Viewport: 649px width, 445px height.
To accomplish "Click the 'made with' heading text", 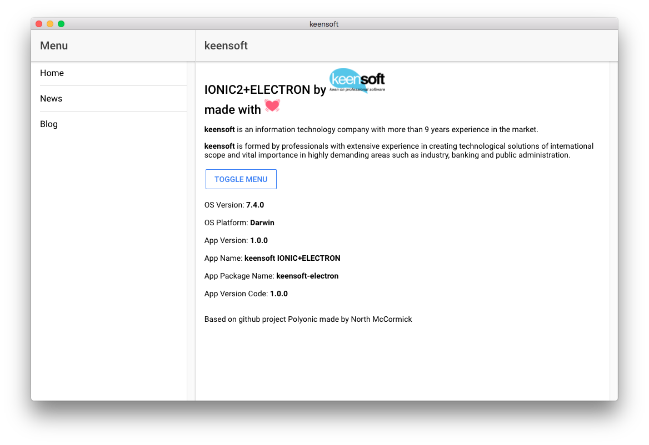I will point(233,109).
